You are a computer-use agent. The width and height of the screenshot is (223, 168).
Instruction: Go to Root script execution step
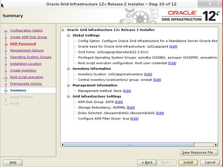pos(27,77)
